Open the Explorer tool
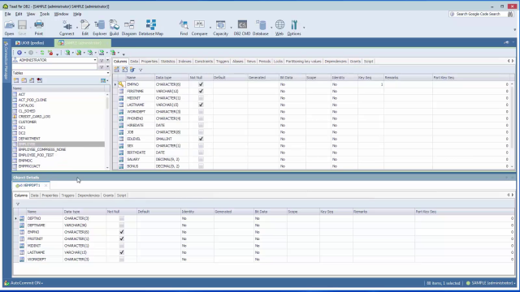The image size is (520, 292). [99, 28]
